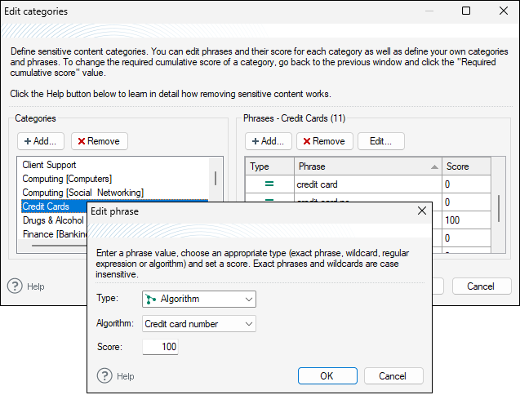Viewport: 520px width, 395px height.
Task: Cancel the Edit phrase dialog
Action: coord(385,376)
